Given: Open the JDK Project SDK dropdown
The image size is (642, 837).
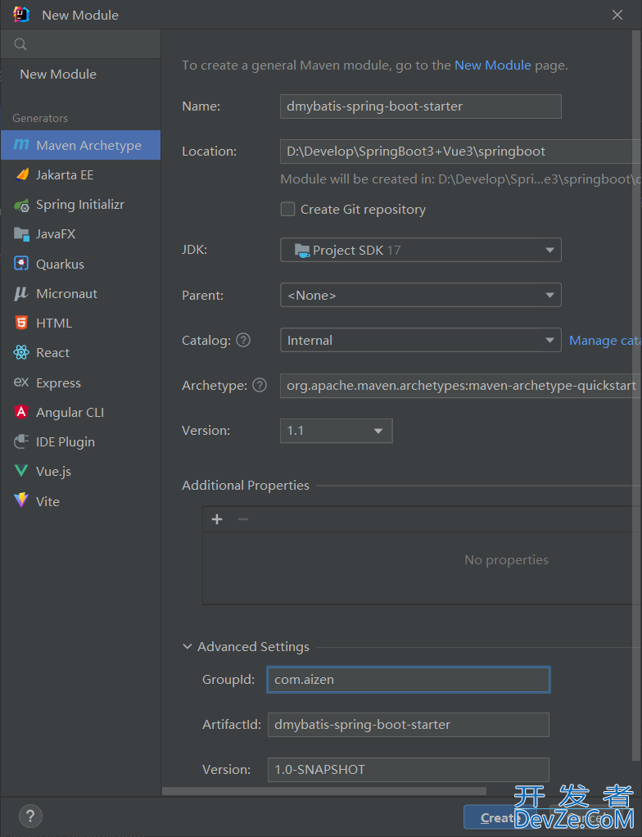Looking at the screenshot, I should coord(421,250).
